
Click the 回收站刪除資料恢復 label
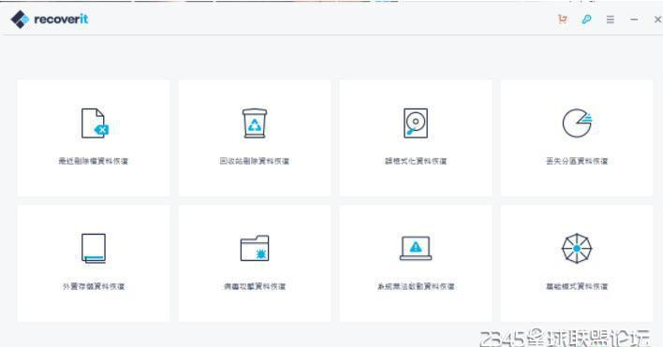pos(255,161)
